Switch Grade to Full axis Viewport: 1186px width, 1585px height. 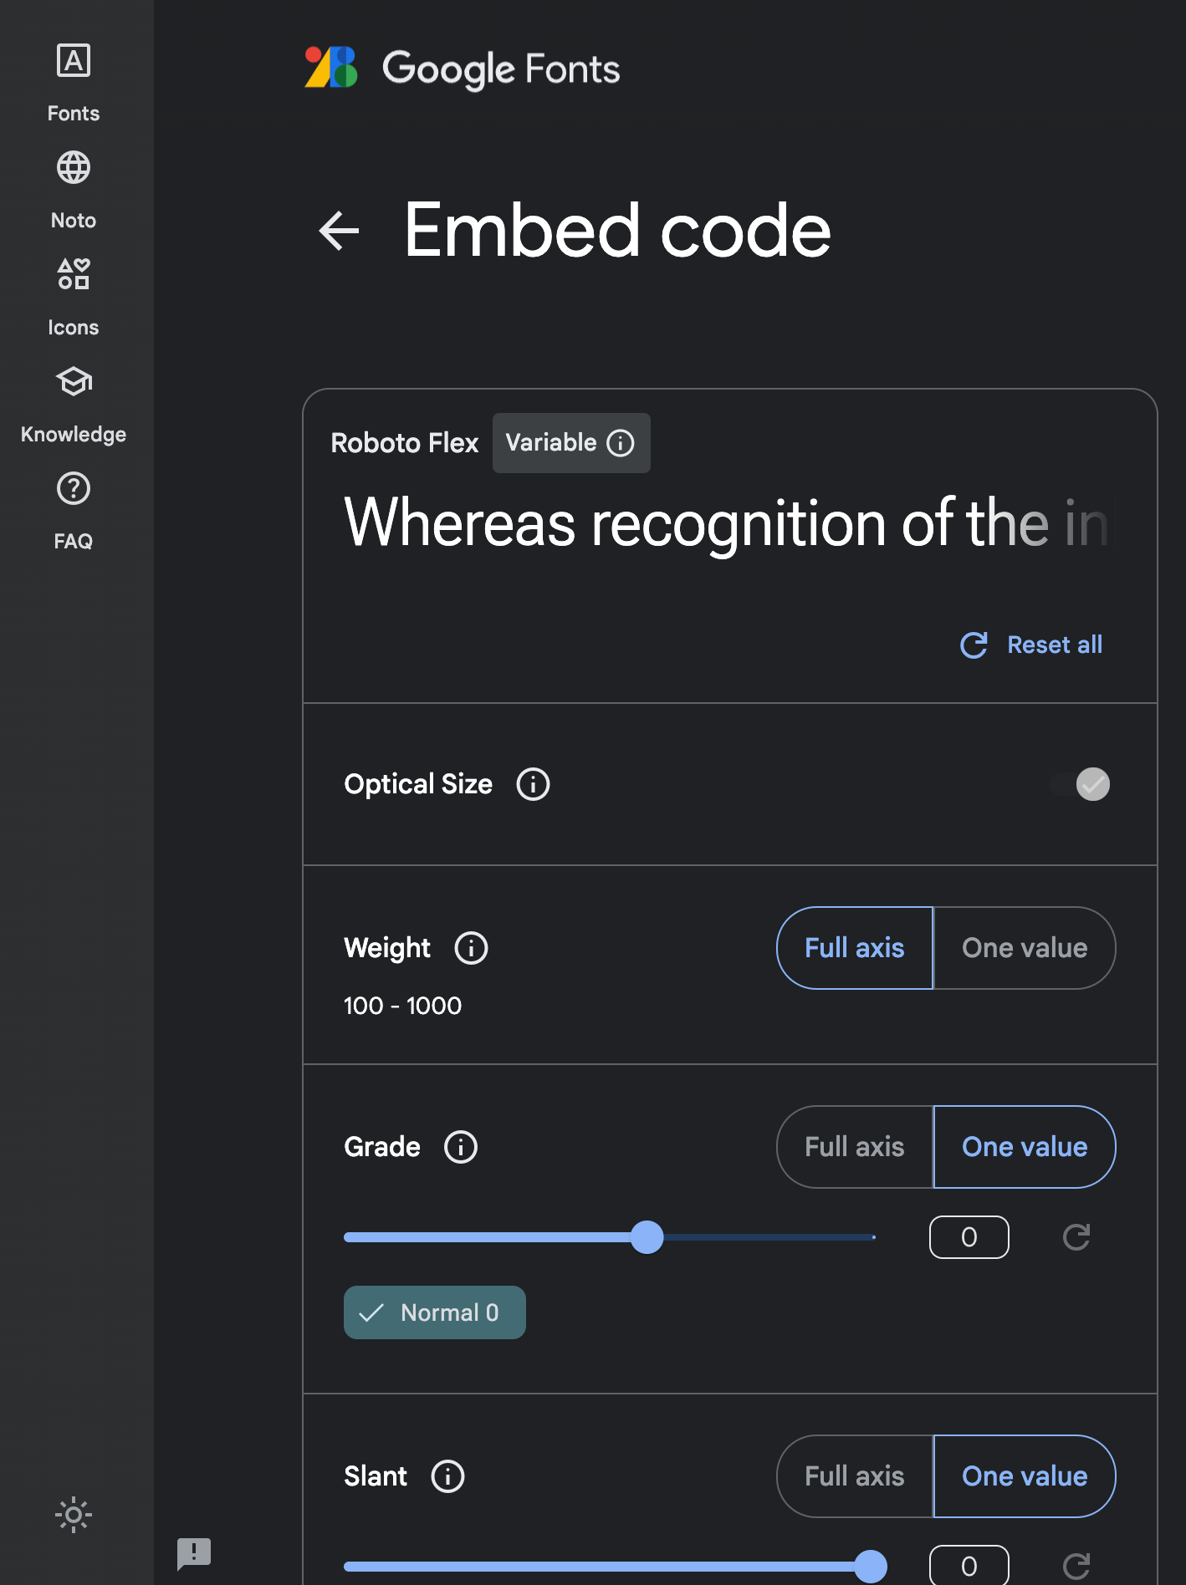854,1147
